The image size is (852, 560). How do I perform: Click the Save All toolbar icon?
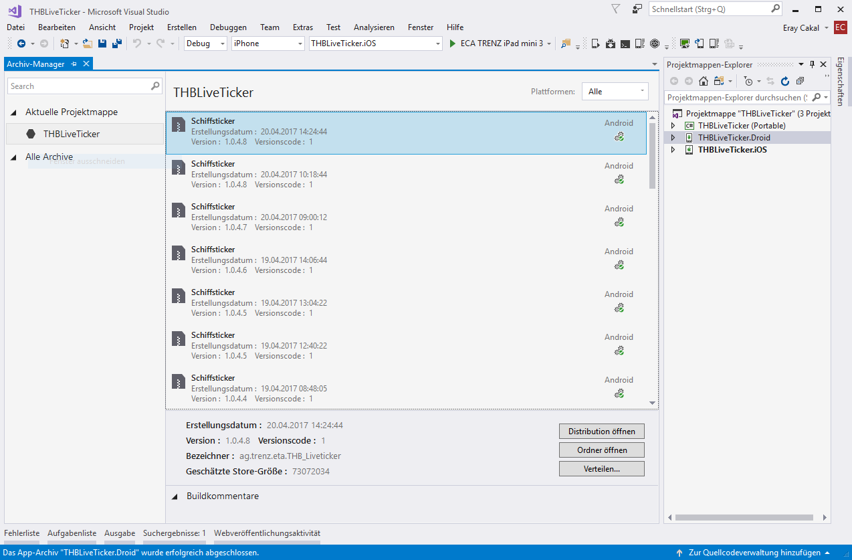pos(116,43)
